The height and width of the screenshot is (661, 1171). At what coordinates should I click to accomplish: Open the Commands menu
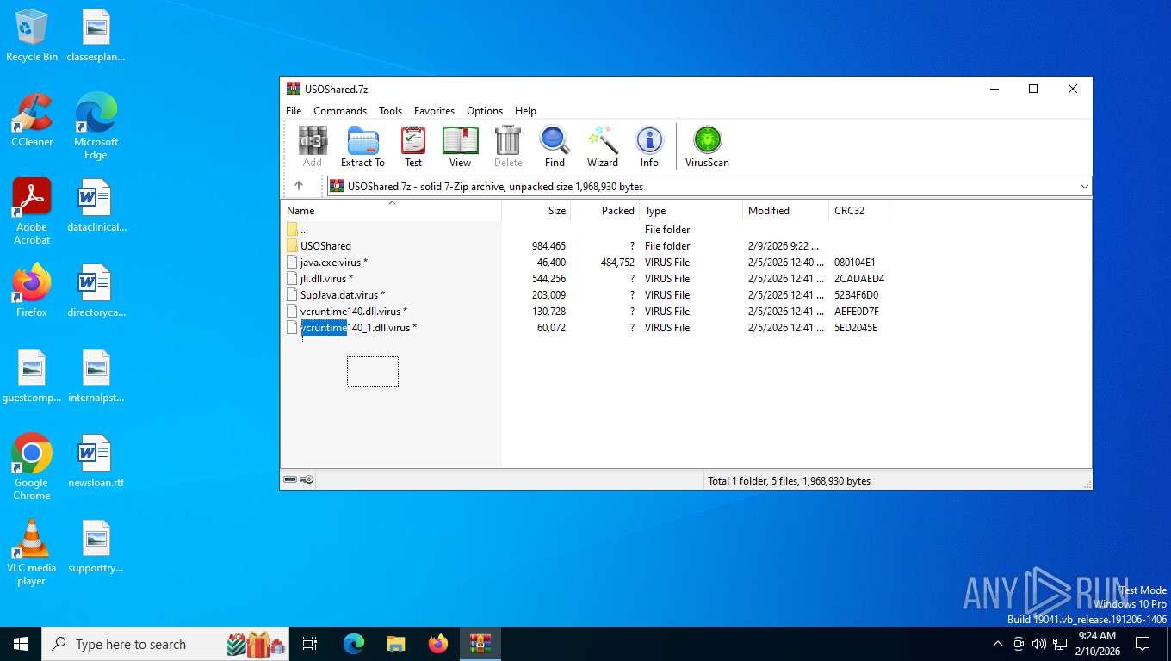click(340, 111)
